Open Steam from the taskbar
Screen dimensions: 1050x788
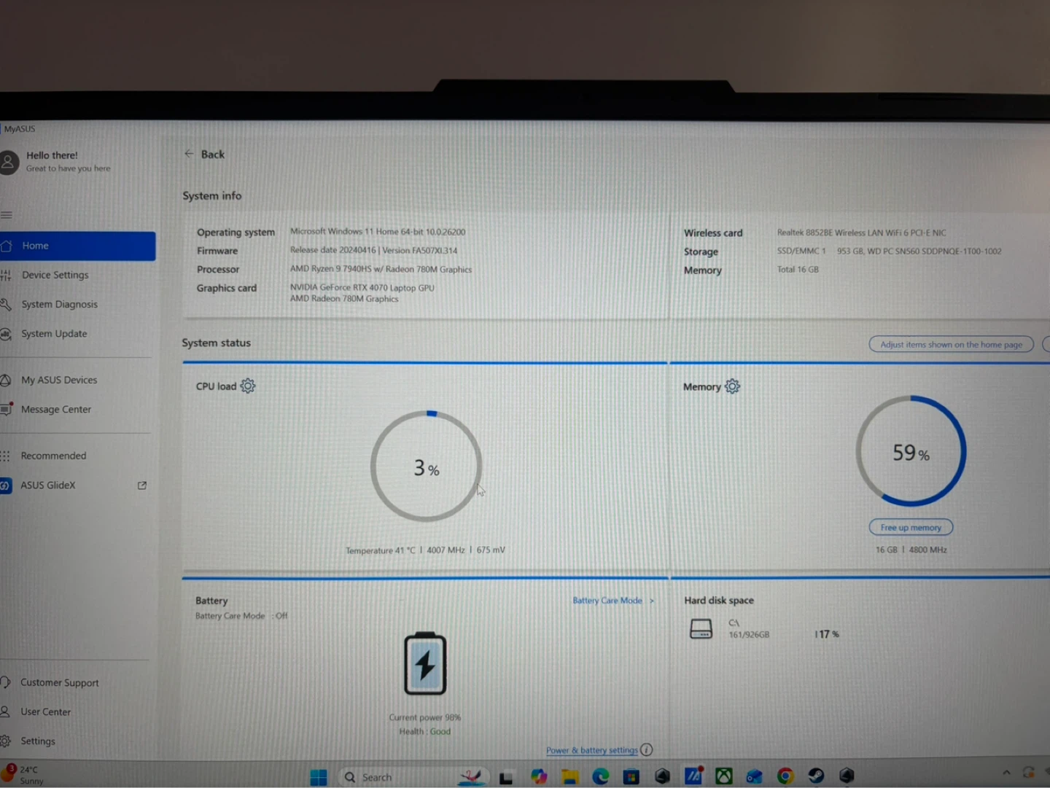(x=816, y=776)
